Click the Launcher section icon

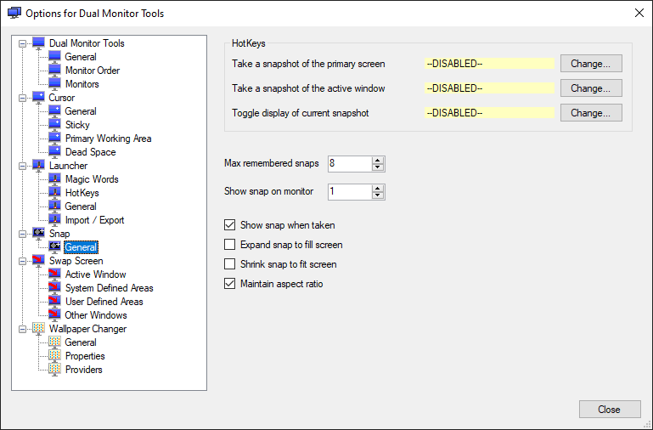(x=38, y=166)
